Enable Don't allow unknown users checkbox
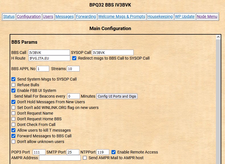The height and width of the screenshot is (164, 225). (x=13, y=142)
